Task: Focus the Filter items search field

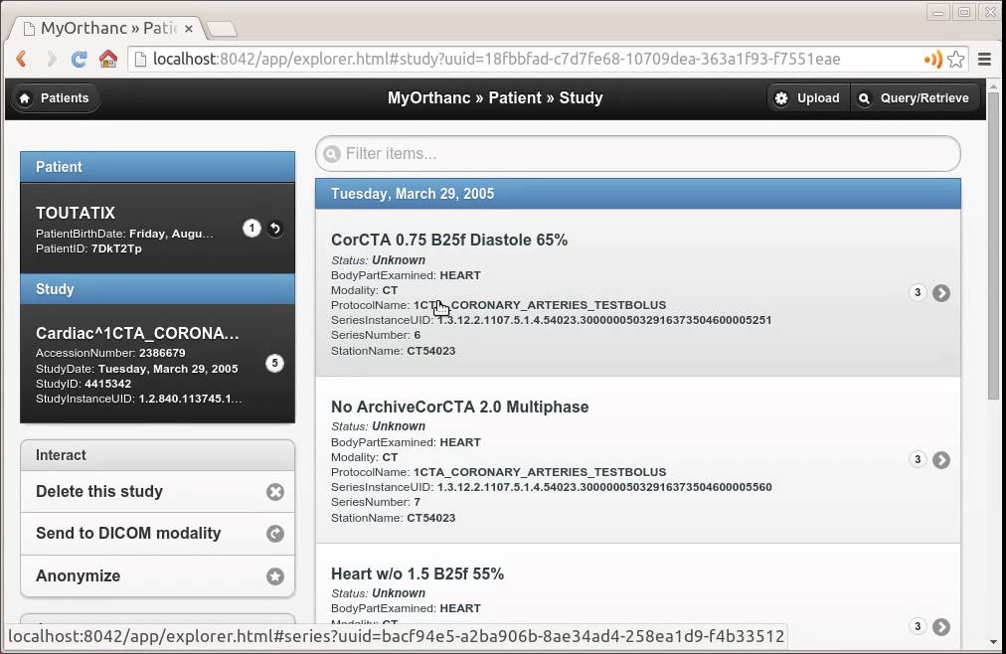Action: point(638,154)
